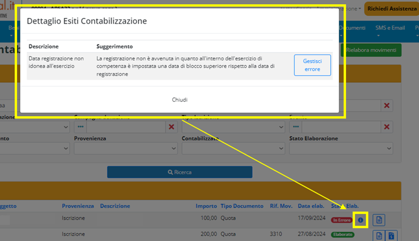
Task: Open document icon for In Errore row
Action: 379,220
